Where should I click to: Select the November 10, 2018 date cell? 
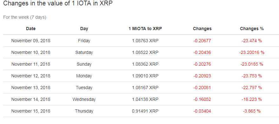[x=31, y=52]
